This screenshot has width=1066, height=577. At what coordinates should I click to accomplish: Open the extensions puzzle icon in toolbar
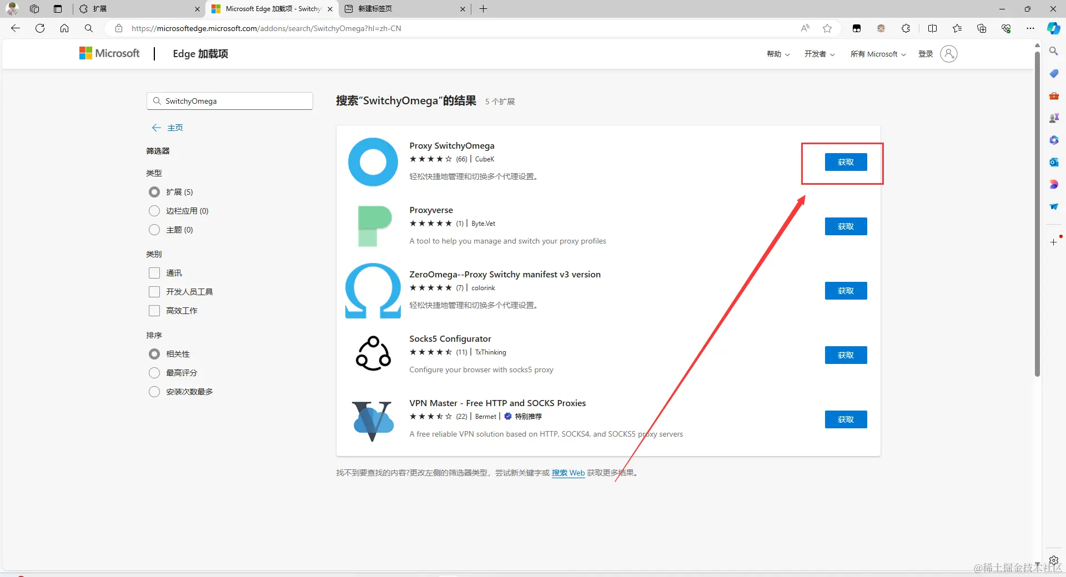tap(906, 28)
